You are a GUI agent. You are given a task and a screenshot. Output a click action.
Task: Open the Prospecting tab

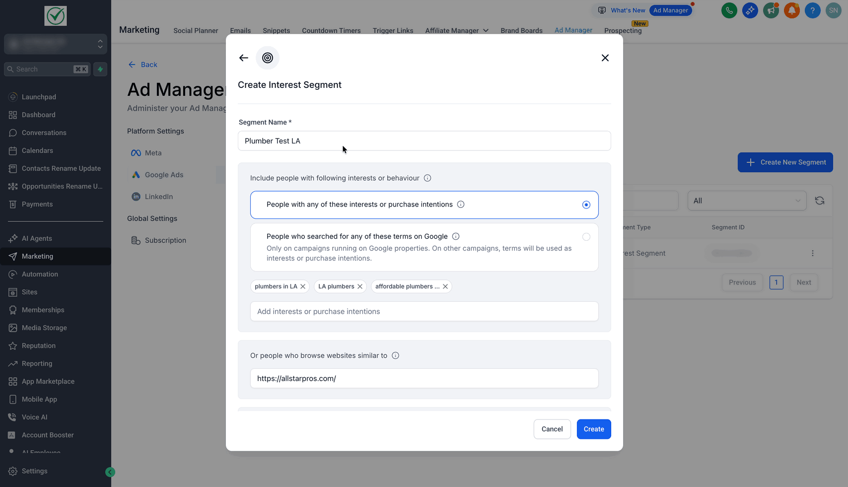pyautogui.click(x=623, y=31)
